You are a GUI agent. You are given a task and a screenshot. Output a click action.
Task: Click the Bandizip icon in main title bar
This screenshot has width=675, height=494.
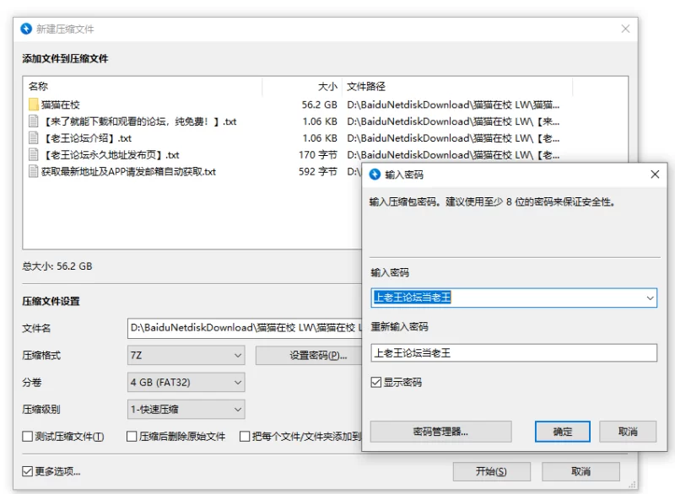(x=26, y=29)
